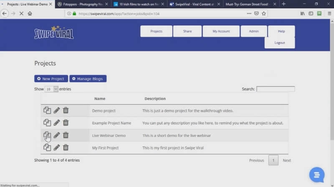Open the chat support bubble
The width and height of the screenshot is (334, 187).
tap(317, 175)
